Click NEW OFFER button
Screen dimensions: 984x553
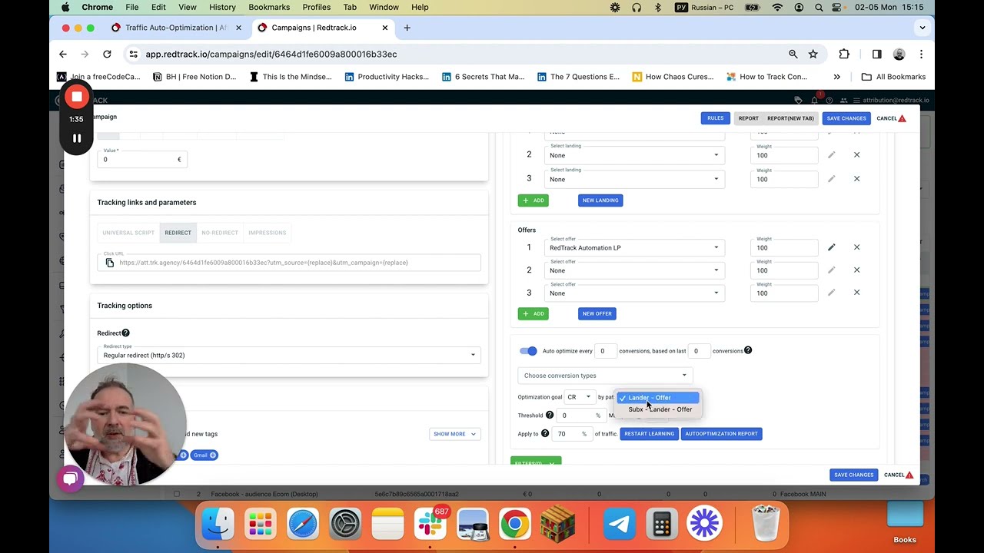[x=597, y=313]
